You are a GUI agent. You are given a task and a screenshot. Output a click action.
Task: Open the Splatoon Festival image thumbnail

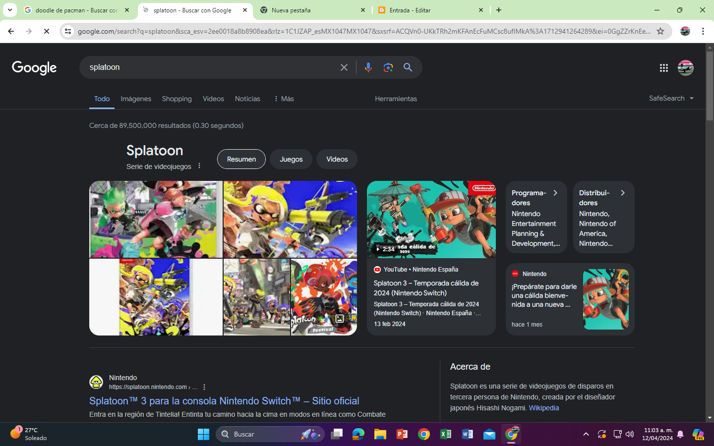[324, 297]
